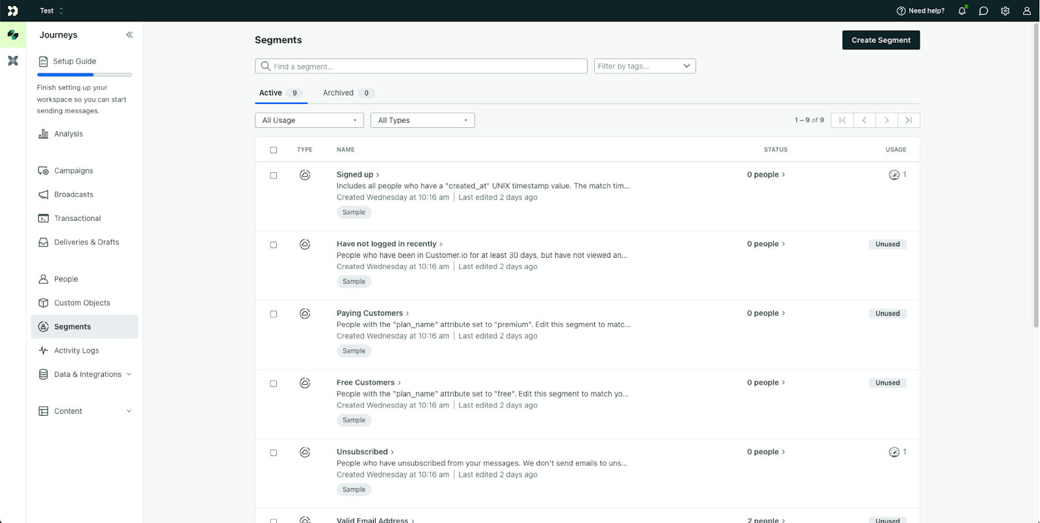
Task: Open the Campaigns menu item label
Action: 73,171
